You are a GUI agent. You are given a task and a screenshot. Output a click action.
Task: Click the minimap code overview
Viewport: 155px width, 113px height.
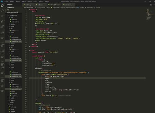point(149,14)
